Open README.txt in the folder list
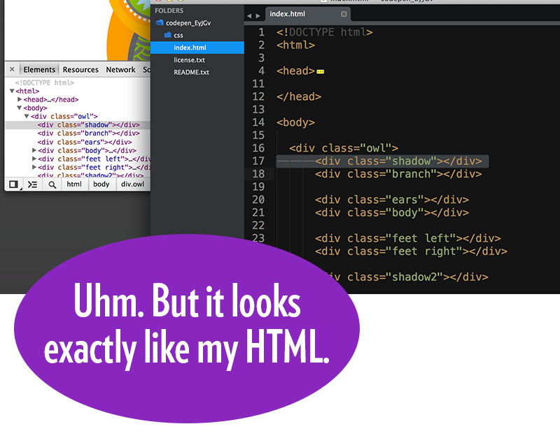560x438 pixels. coord(191,72)
